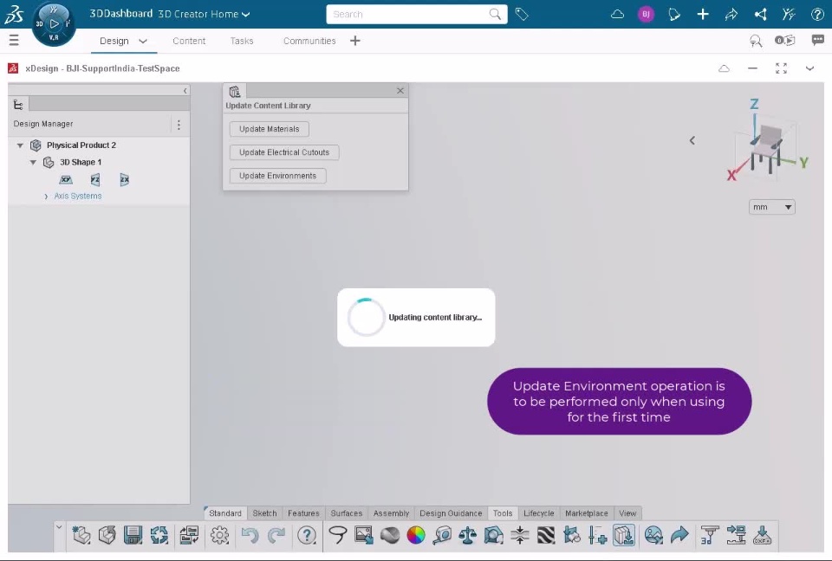
Task: Open the toolbar Help question icon
Action: [x=307, y=535]
